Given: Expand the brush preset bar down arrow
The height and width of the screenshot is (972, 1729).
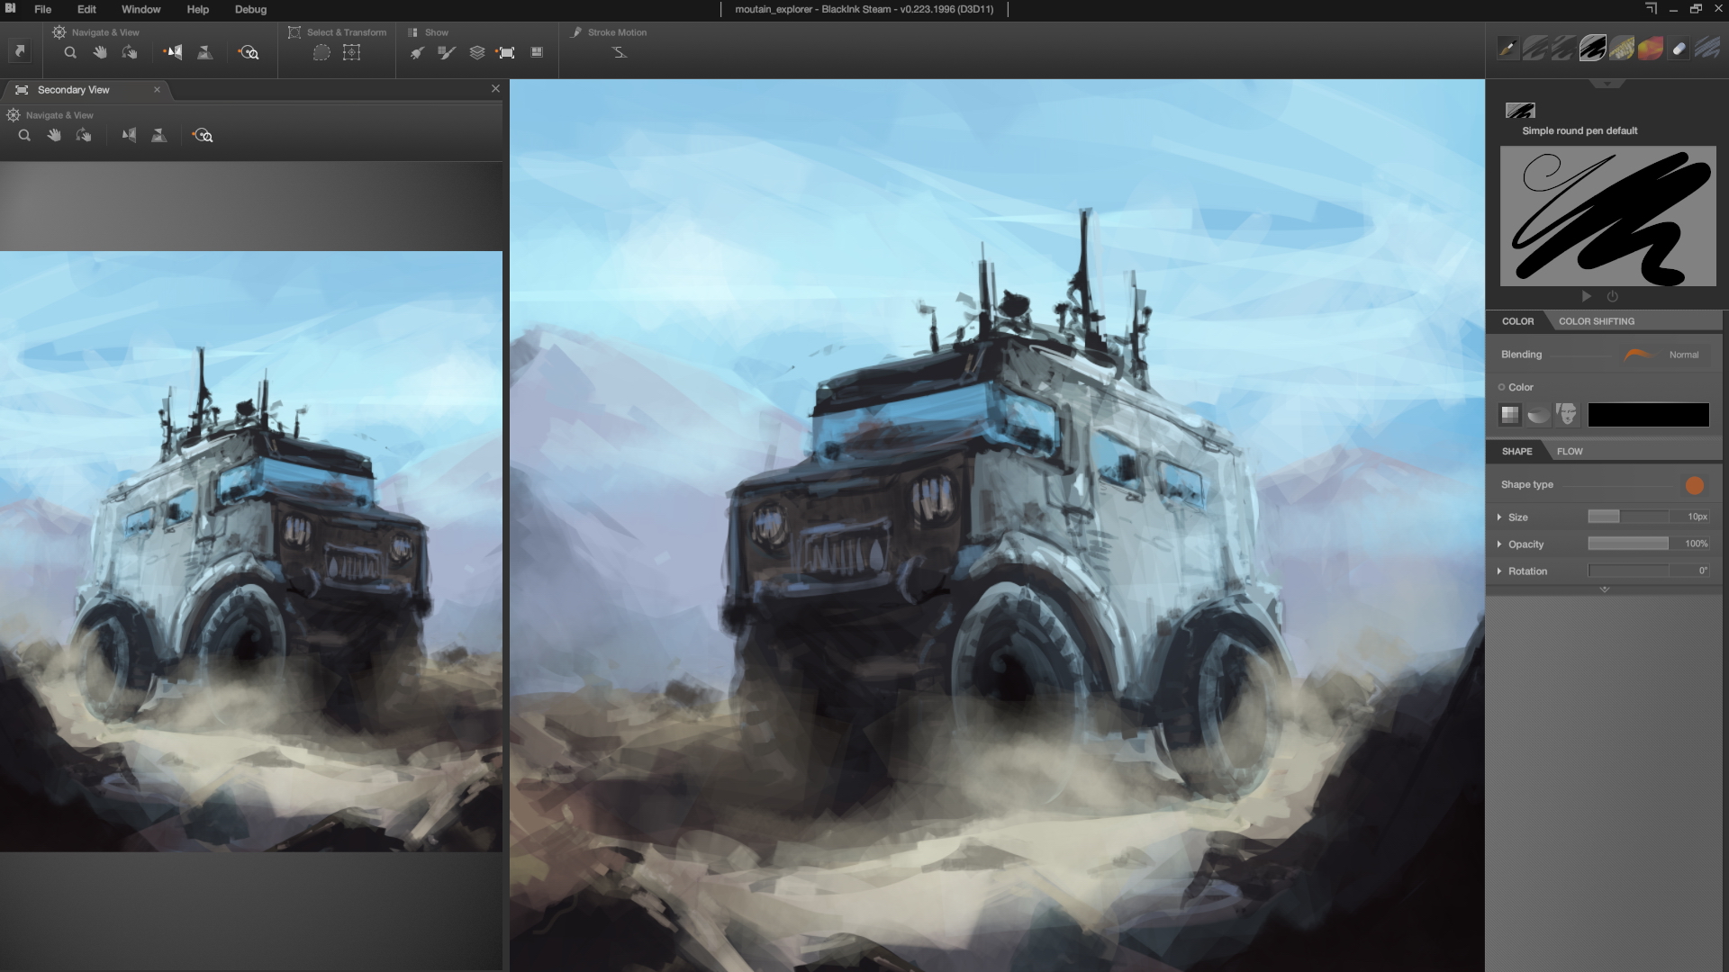Looking at the screenshot, I should (x=1607, y=84).
